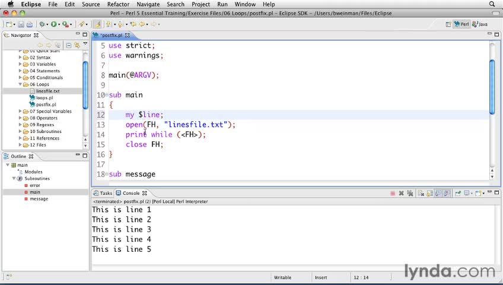Screen dimensions: 503x285
Task: Toggle Show Console on Standard Out change
Action: coord(438,193)
